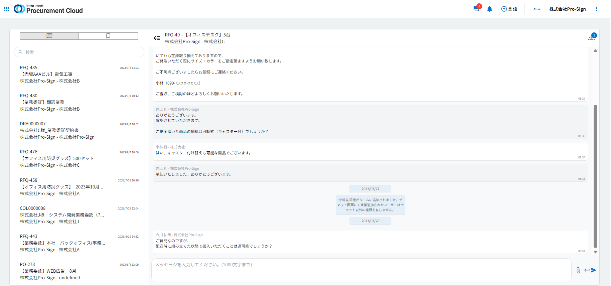611x286 pixels.
Task: Click the scrollbar down arrow in chat
Action: 595,252
